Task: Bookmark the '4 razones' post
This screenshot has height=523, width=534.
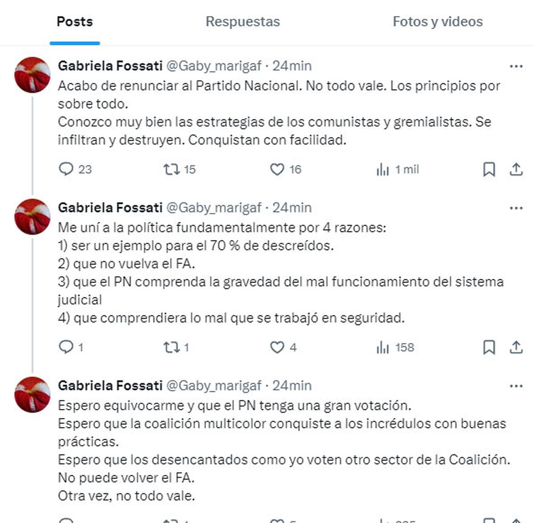Action: (x=489, y=347)
